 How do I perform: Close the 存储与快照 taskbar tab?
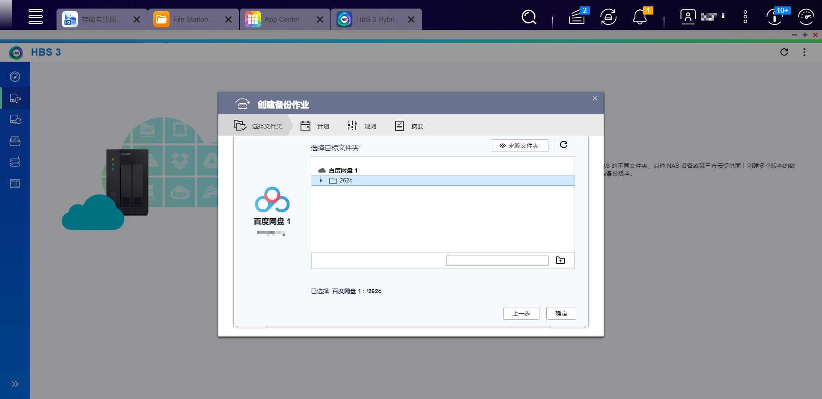pos(137,20)
